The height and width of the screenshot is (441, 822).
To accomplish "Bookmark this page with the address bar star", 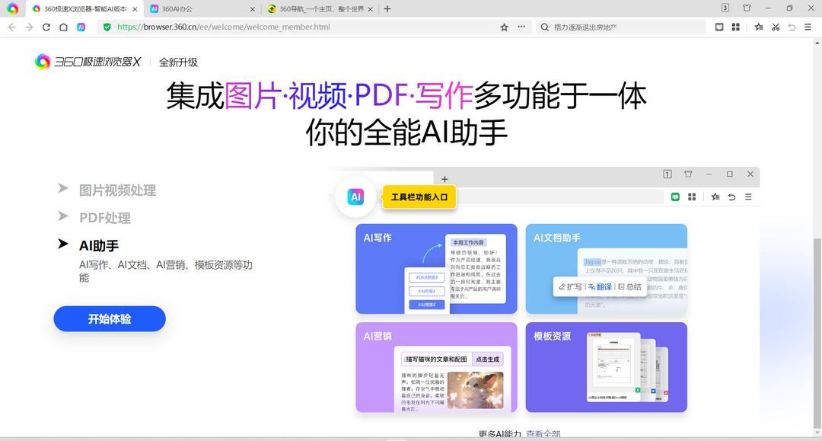I will coord(504,27).
